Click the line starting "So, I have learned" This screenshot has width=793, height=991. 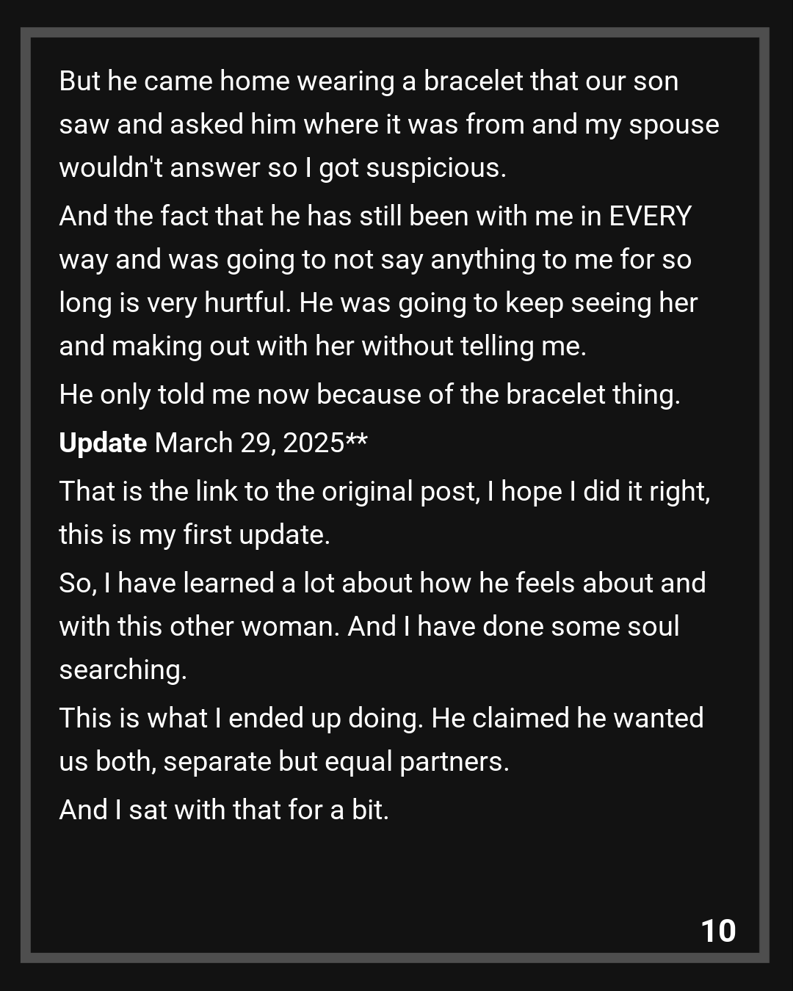point(382,584)
